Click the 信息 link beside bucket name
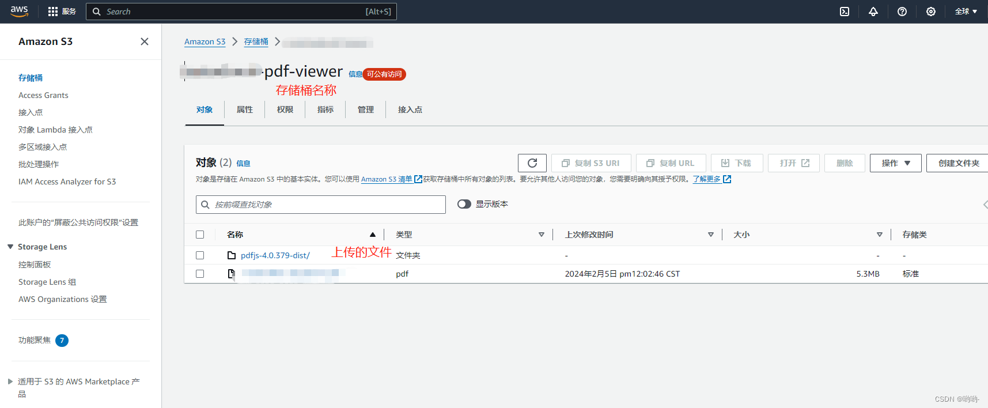This screenshot has height=408, width=988. 355,74
